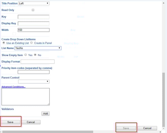
Task: Select the Use an Existing List option
Action: 4,43
